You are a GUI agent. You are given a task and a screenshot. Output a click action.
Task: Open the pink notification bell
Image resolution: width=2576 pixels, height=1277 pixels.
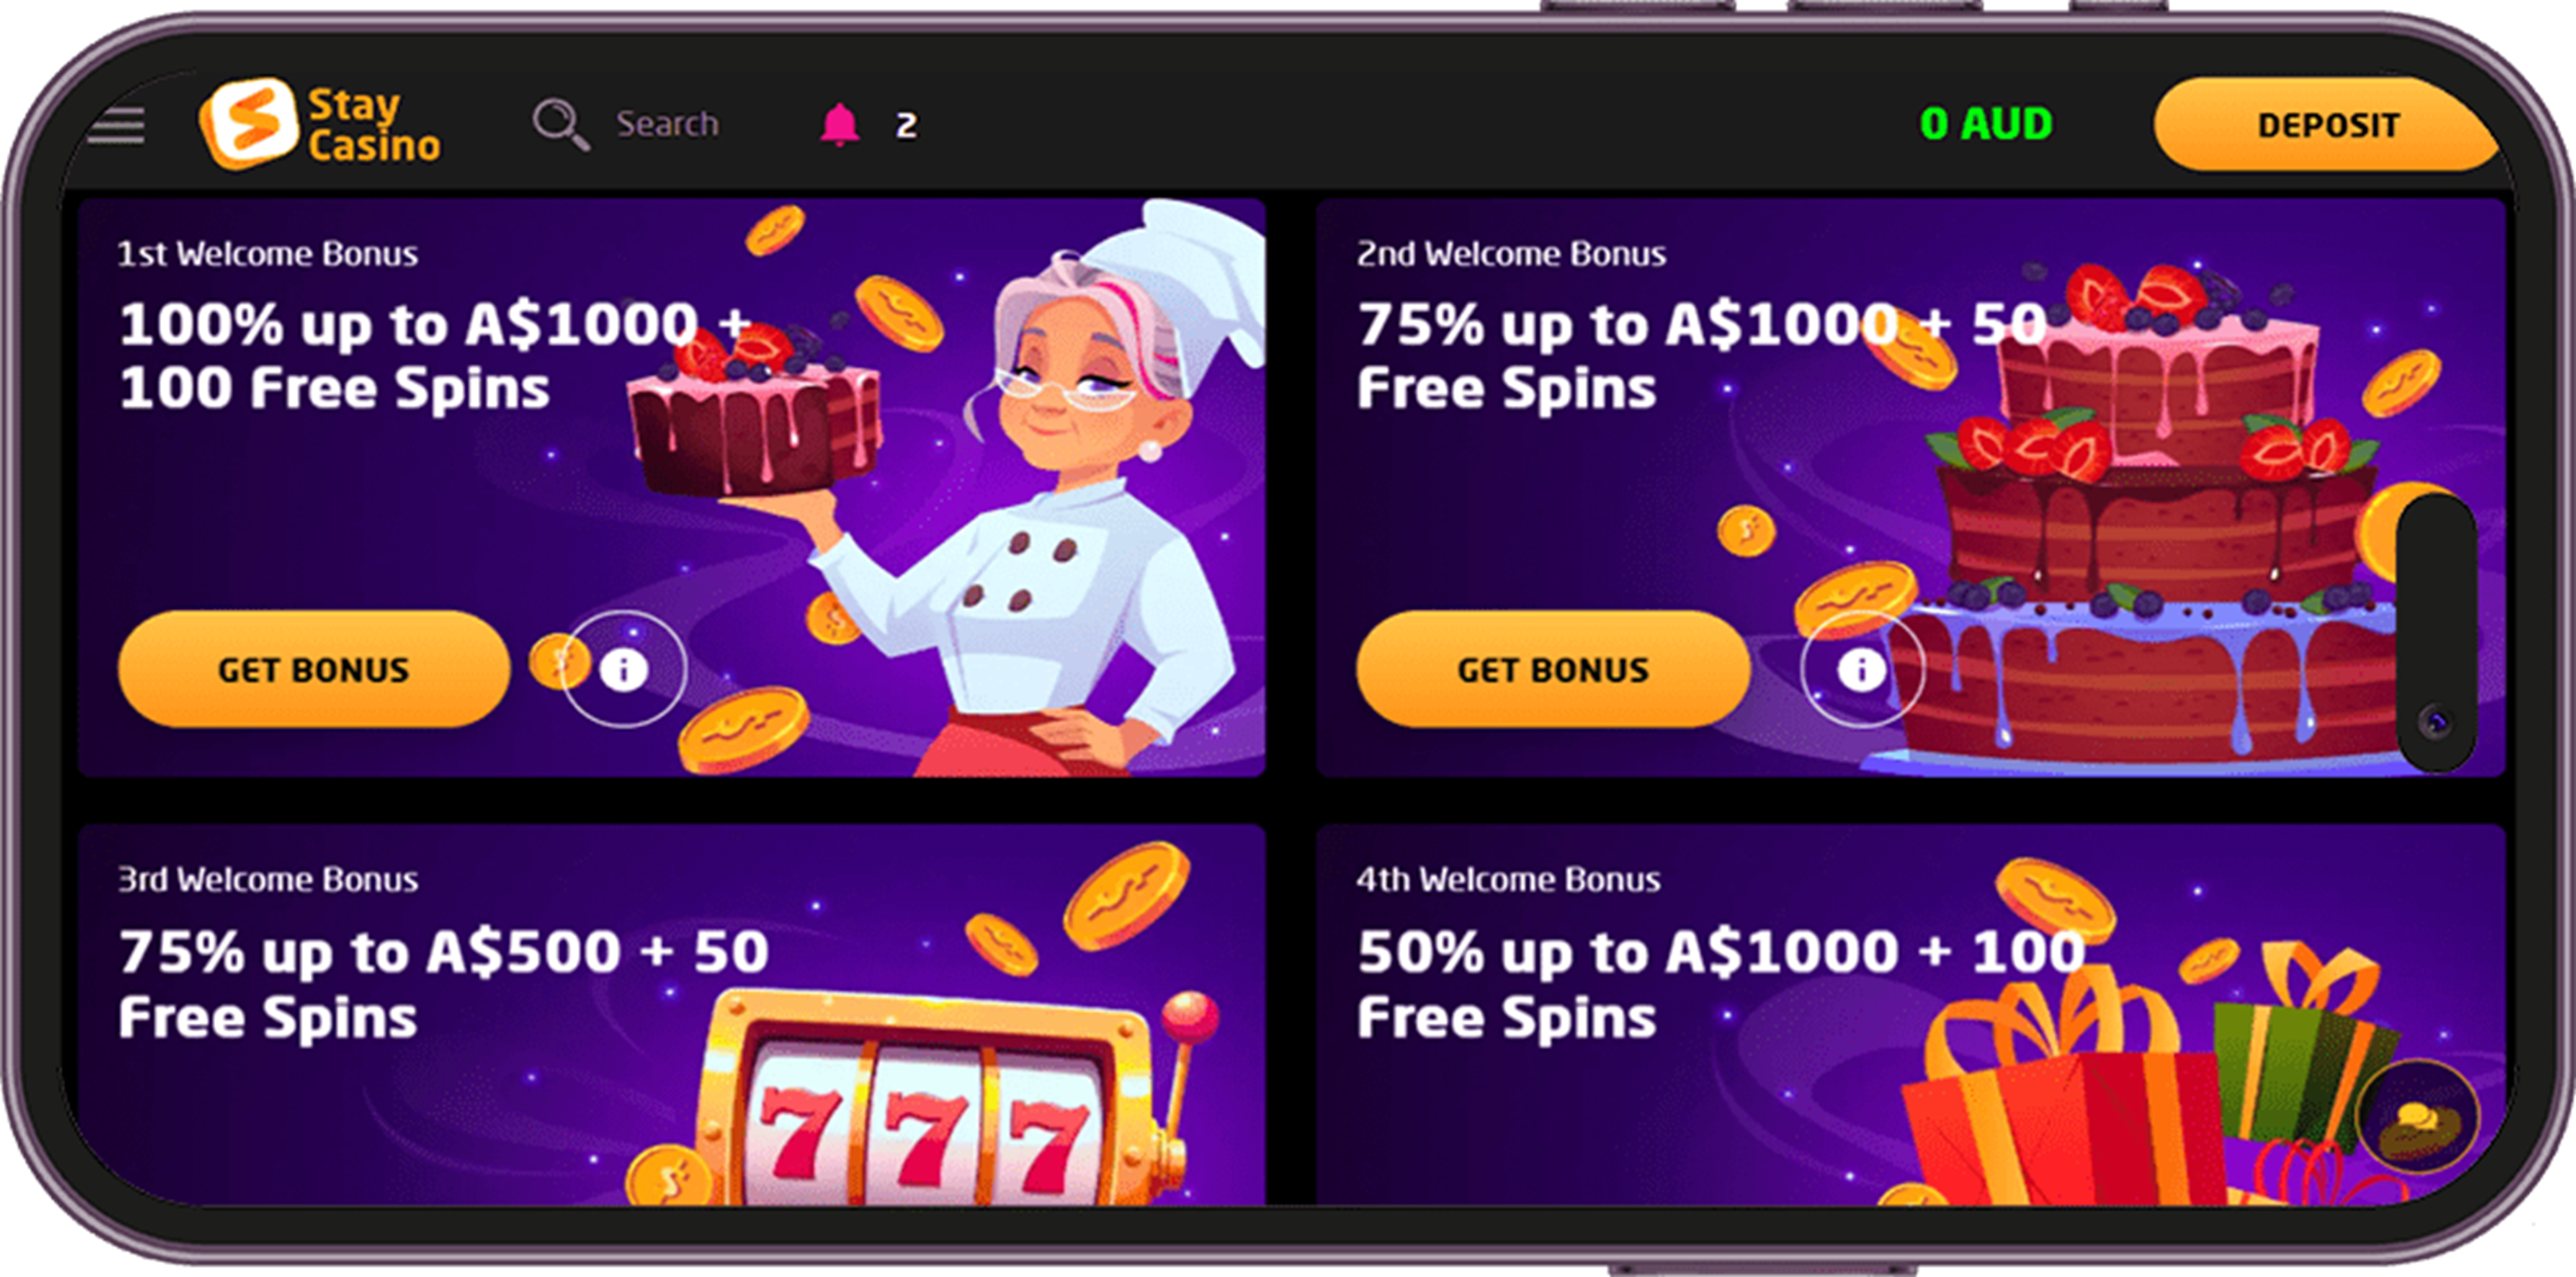coord(840,125)
